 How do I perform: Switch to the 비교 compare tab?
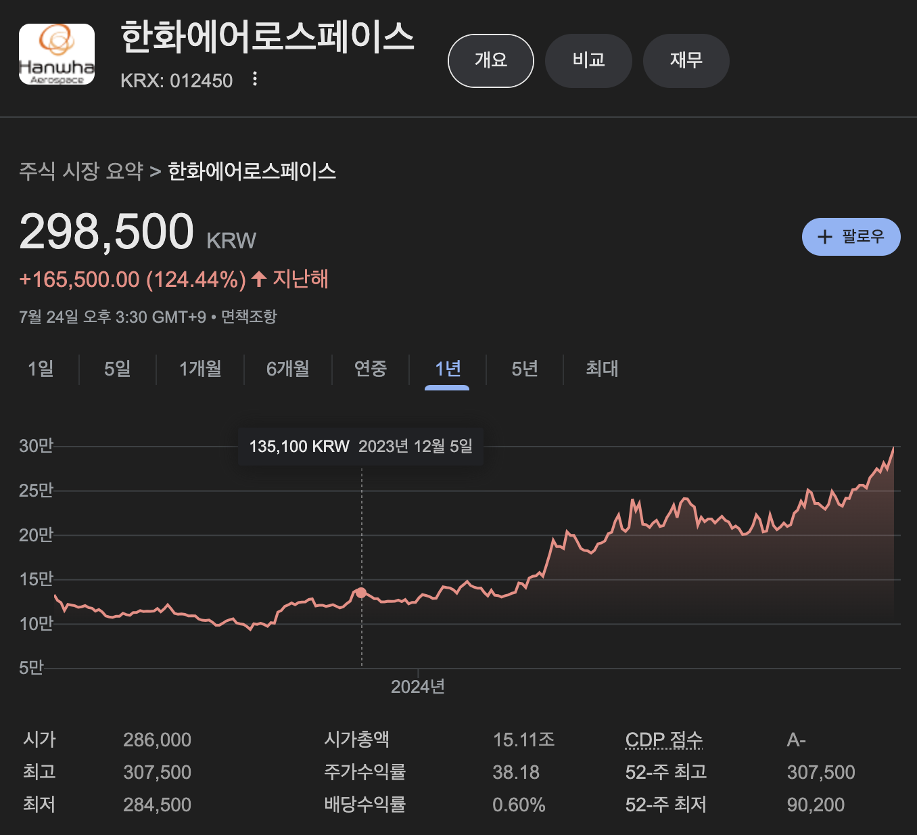(588, 61)
